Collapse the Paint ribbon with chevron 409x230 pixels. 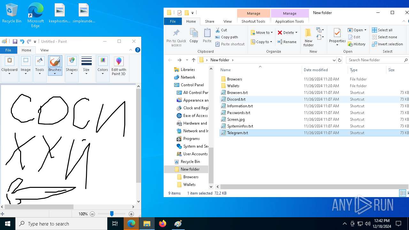[x=130, y=50]
